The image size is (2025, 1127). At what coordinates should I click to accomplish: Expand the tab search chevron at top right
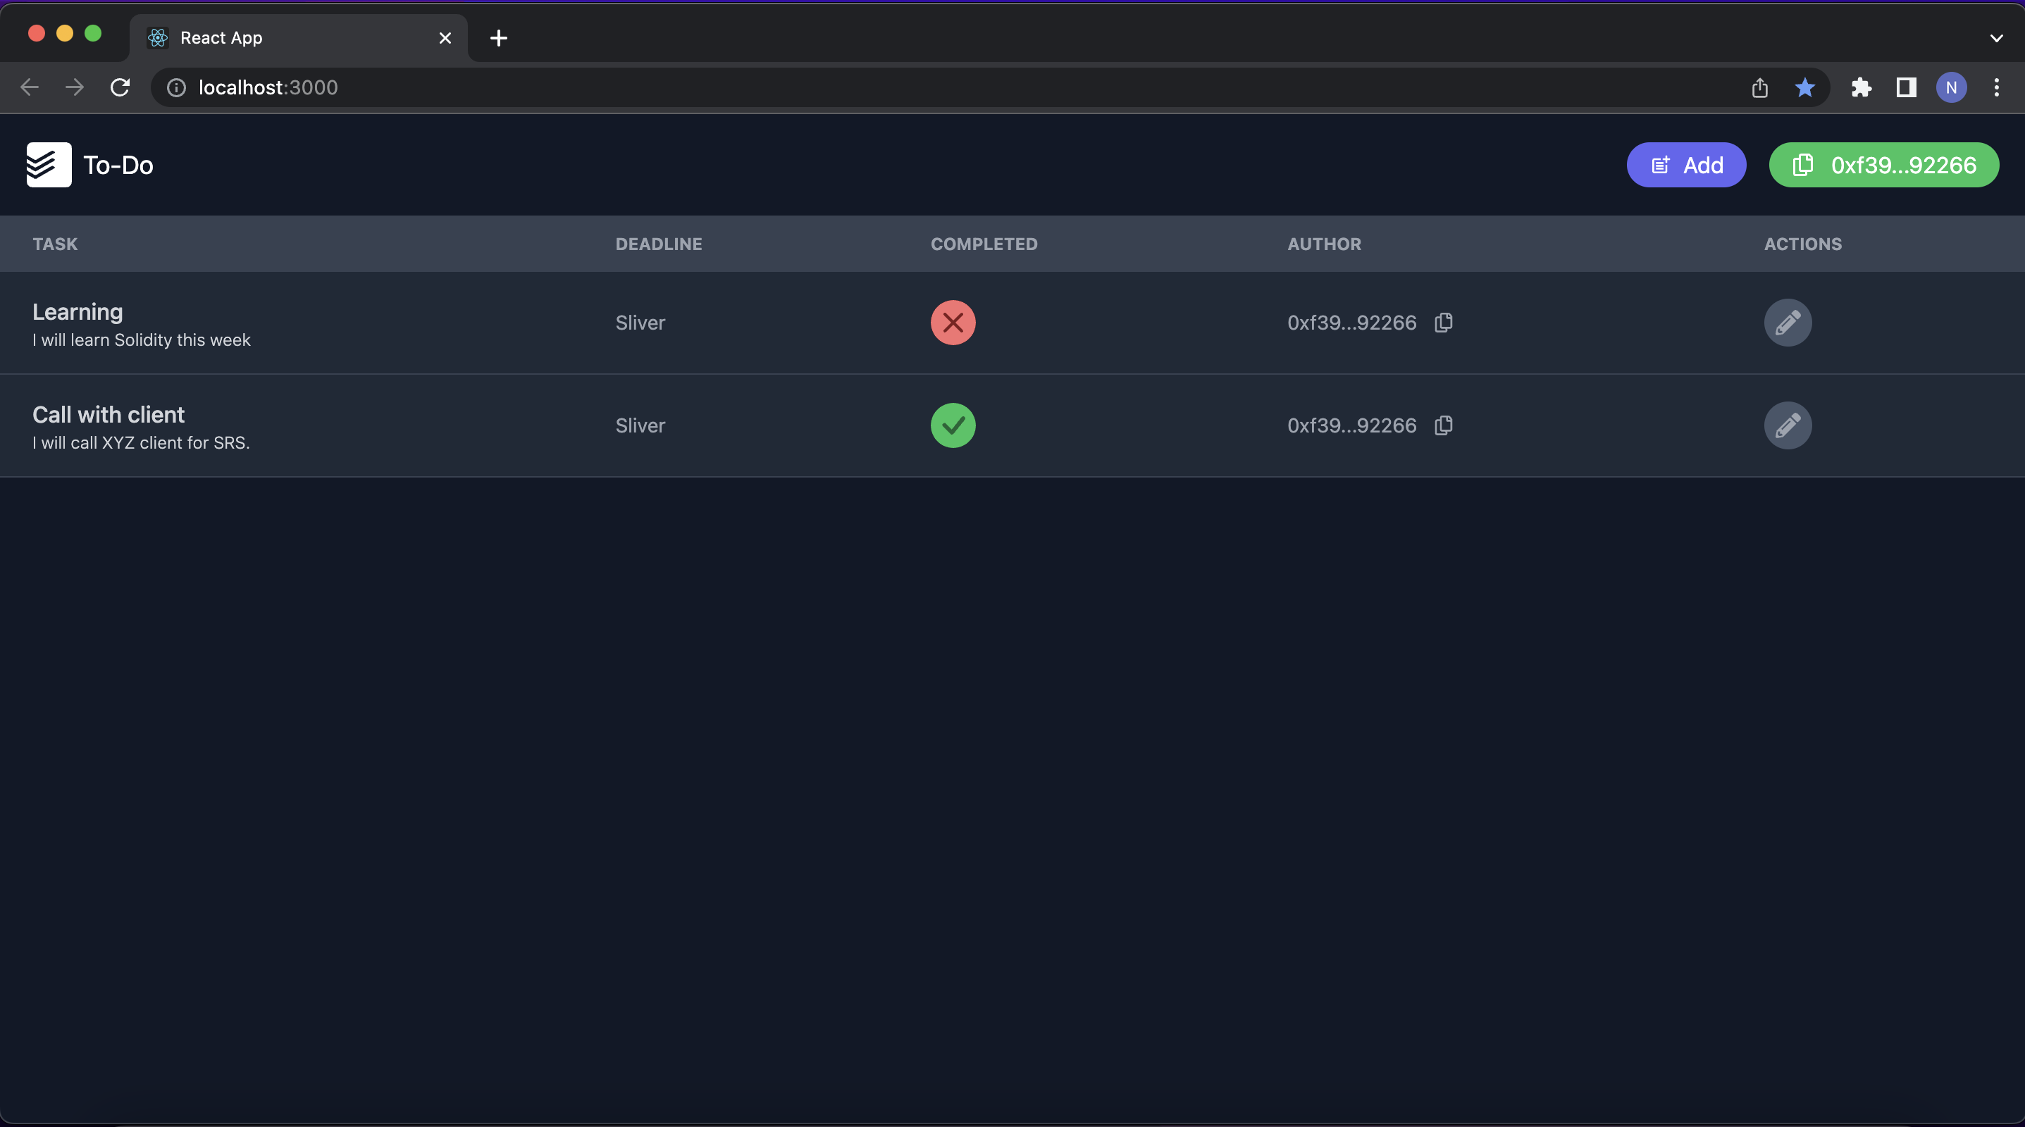point(1996,38)
